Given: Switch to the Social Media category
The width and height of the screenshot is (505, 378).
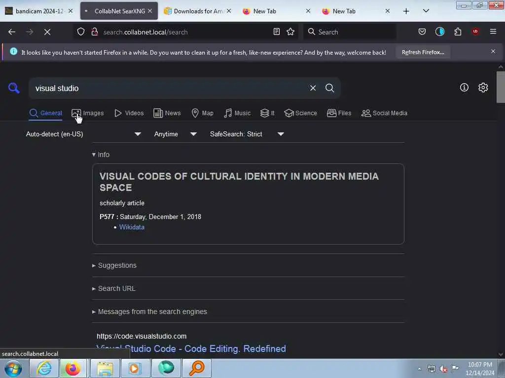Looking at the screenshot, I should pos(384,113).
